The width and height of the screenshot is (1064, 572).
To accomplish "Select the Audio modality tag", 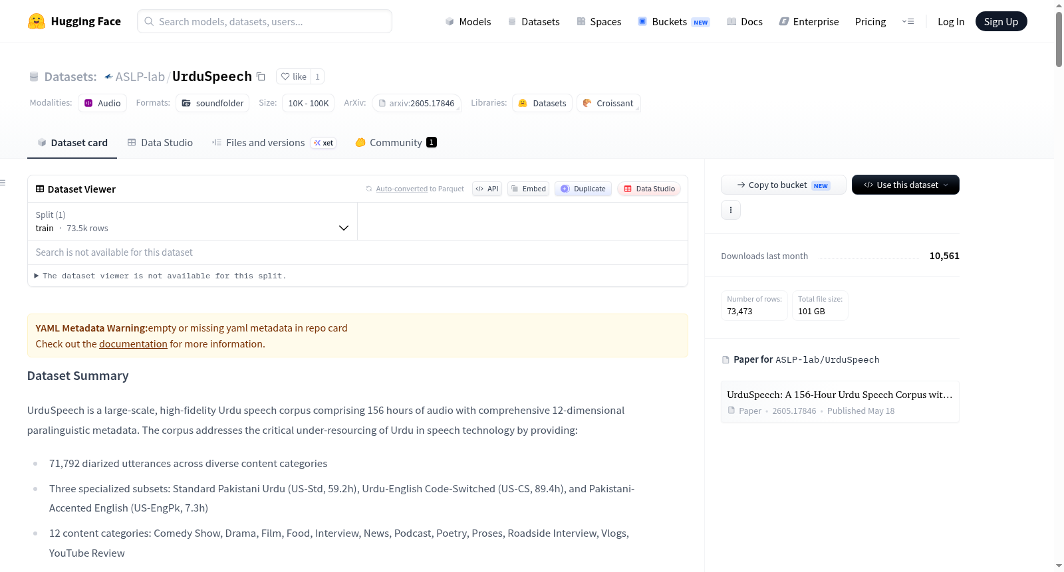I will 102,103.
